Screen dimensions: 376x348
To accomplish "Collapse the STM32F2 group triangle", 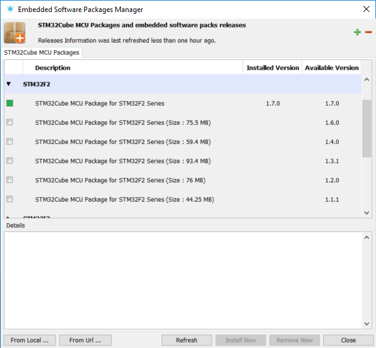I will point(9,84).
